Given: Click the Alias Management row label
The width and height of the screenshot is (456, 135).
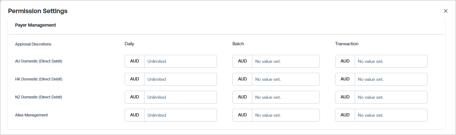Looking at the screenshot, I should (x=31, y=115).
